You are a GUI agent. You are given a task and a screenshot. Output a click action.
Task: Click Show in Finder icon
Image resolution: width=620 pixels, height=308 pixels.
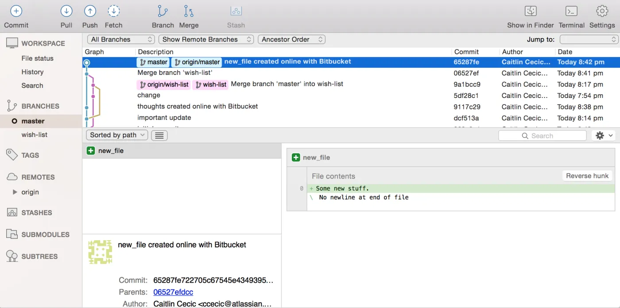click(530, 12)
